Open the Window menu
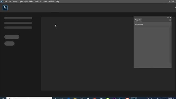Viewport: 176px width, 99px height. (51, 2)
